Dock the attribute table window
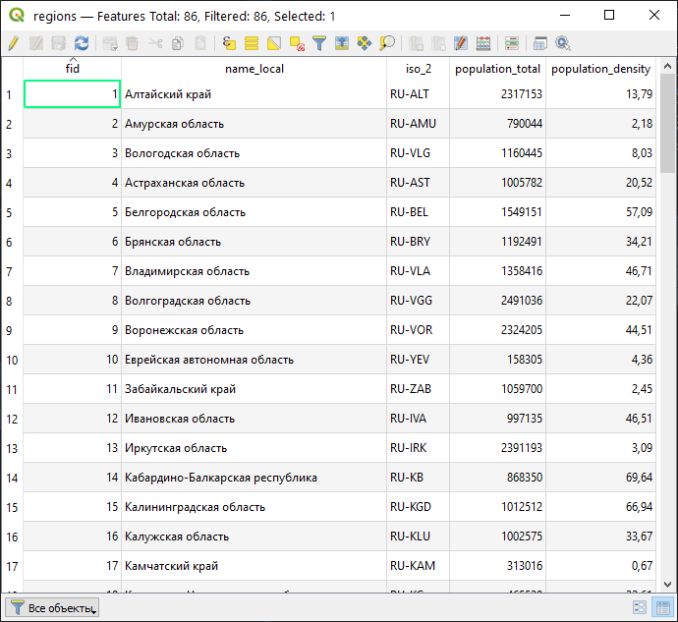678x622 pixels. [x=540, y=43]
